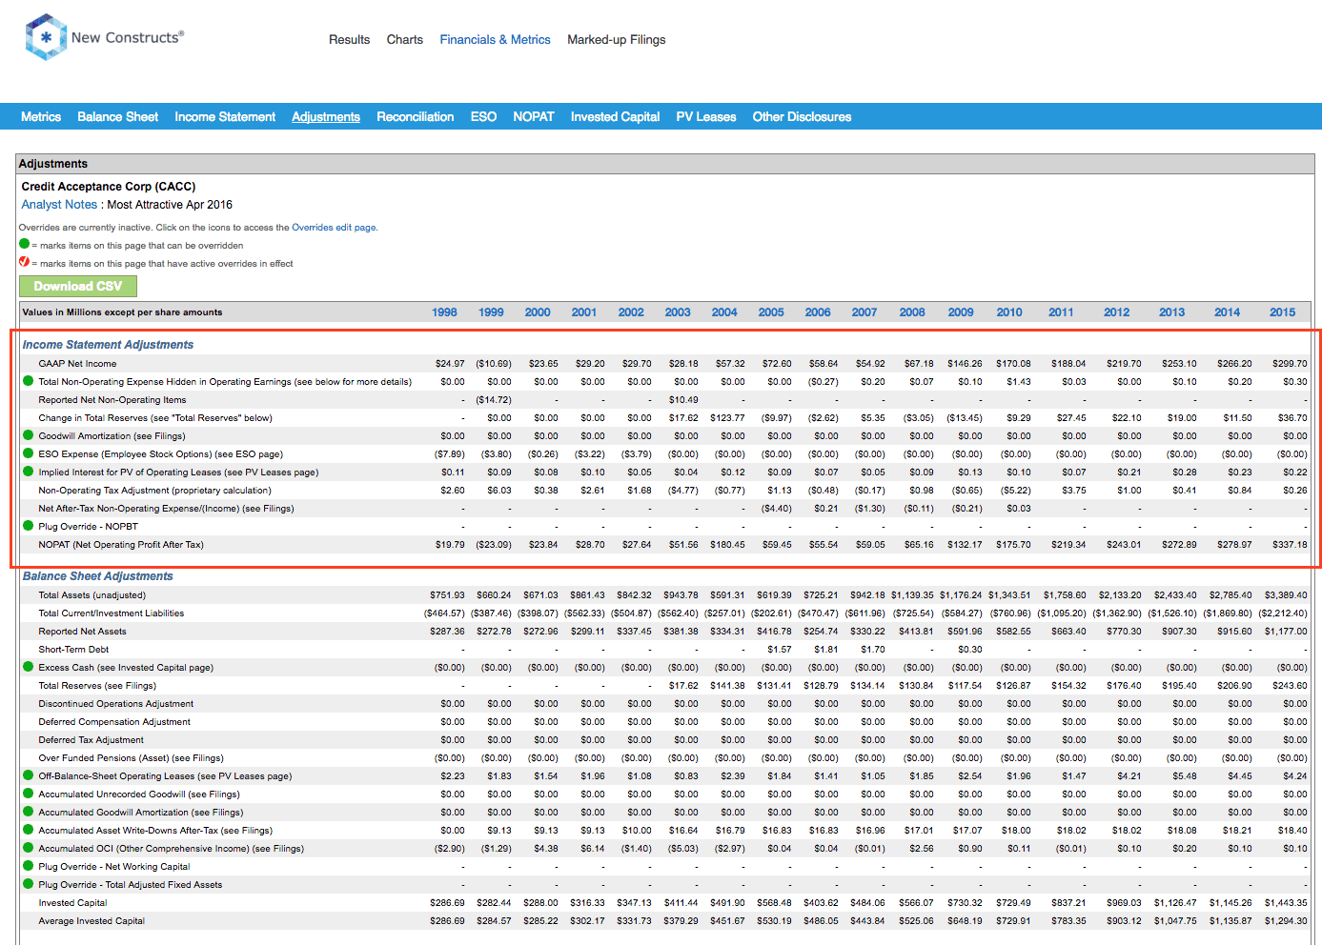Open the Other Disclosures tab

point(802,117)
